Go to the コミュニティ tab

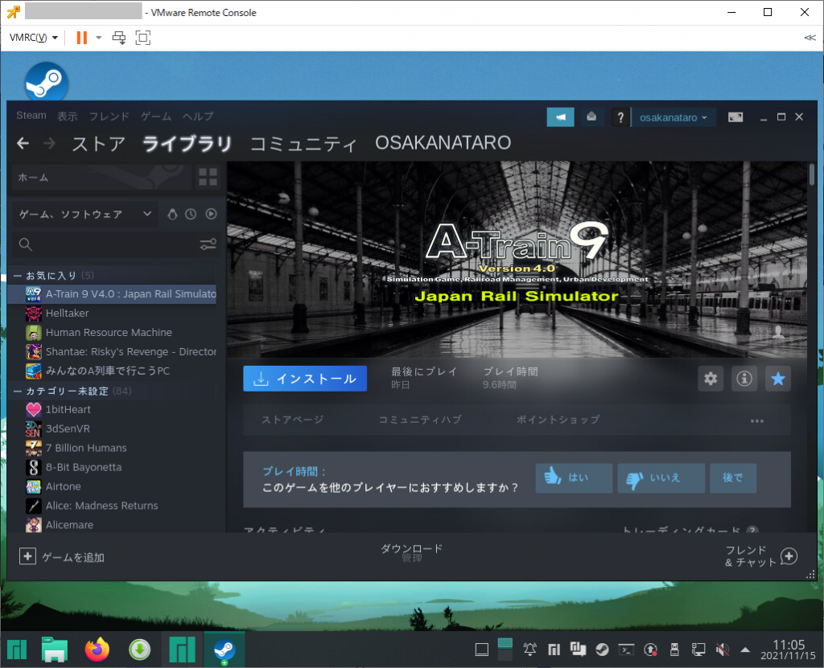[x=303, y=143]
